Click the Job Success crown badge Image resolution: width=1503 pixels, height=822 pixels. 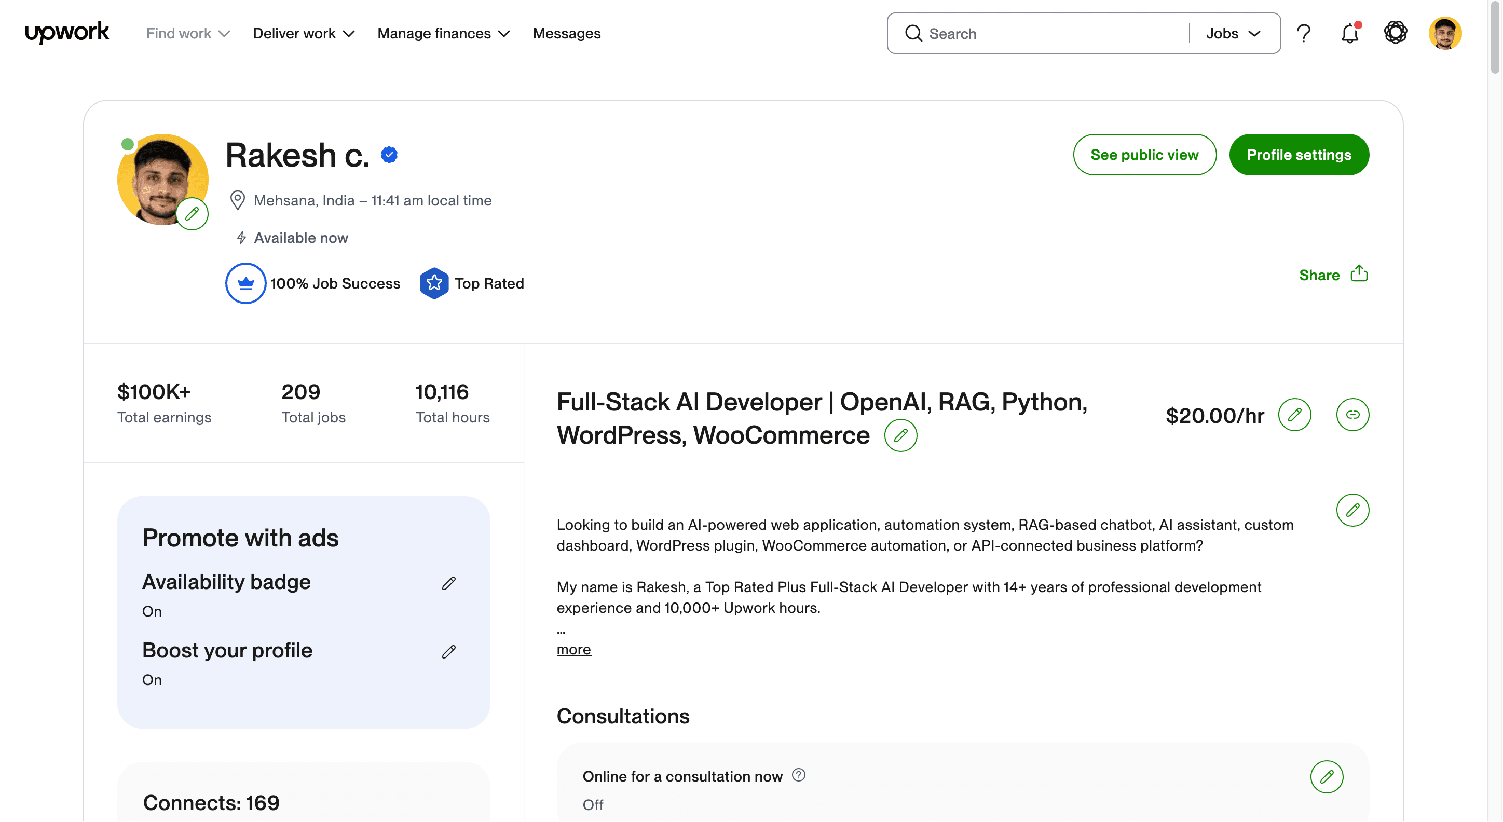click(x=245, y=283)
